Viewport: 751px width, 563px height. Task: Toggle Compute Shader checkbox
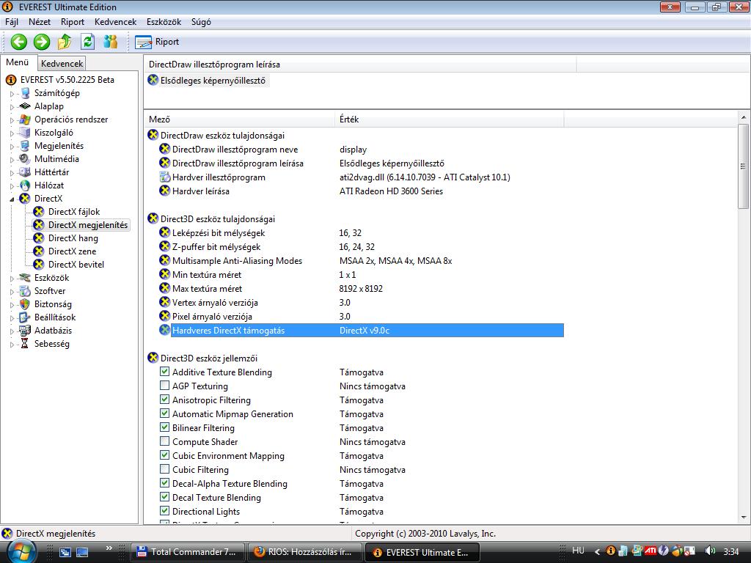pos(164,441)
